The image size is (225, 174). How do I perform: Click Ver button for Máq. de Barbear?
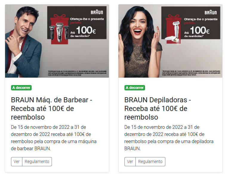[x=17, y=162]
